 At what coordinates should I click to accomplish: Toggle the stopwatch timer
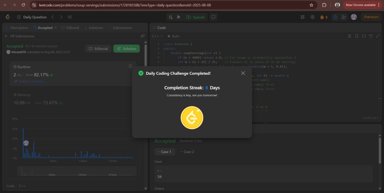tap(335, 17)
